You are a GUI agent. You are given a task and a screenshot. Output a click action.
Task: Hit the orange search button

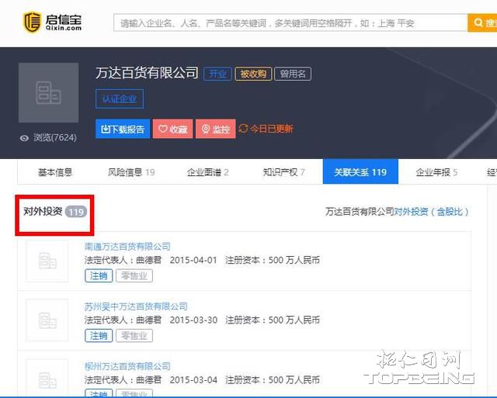coord(482,22)
